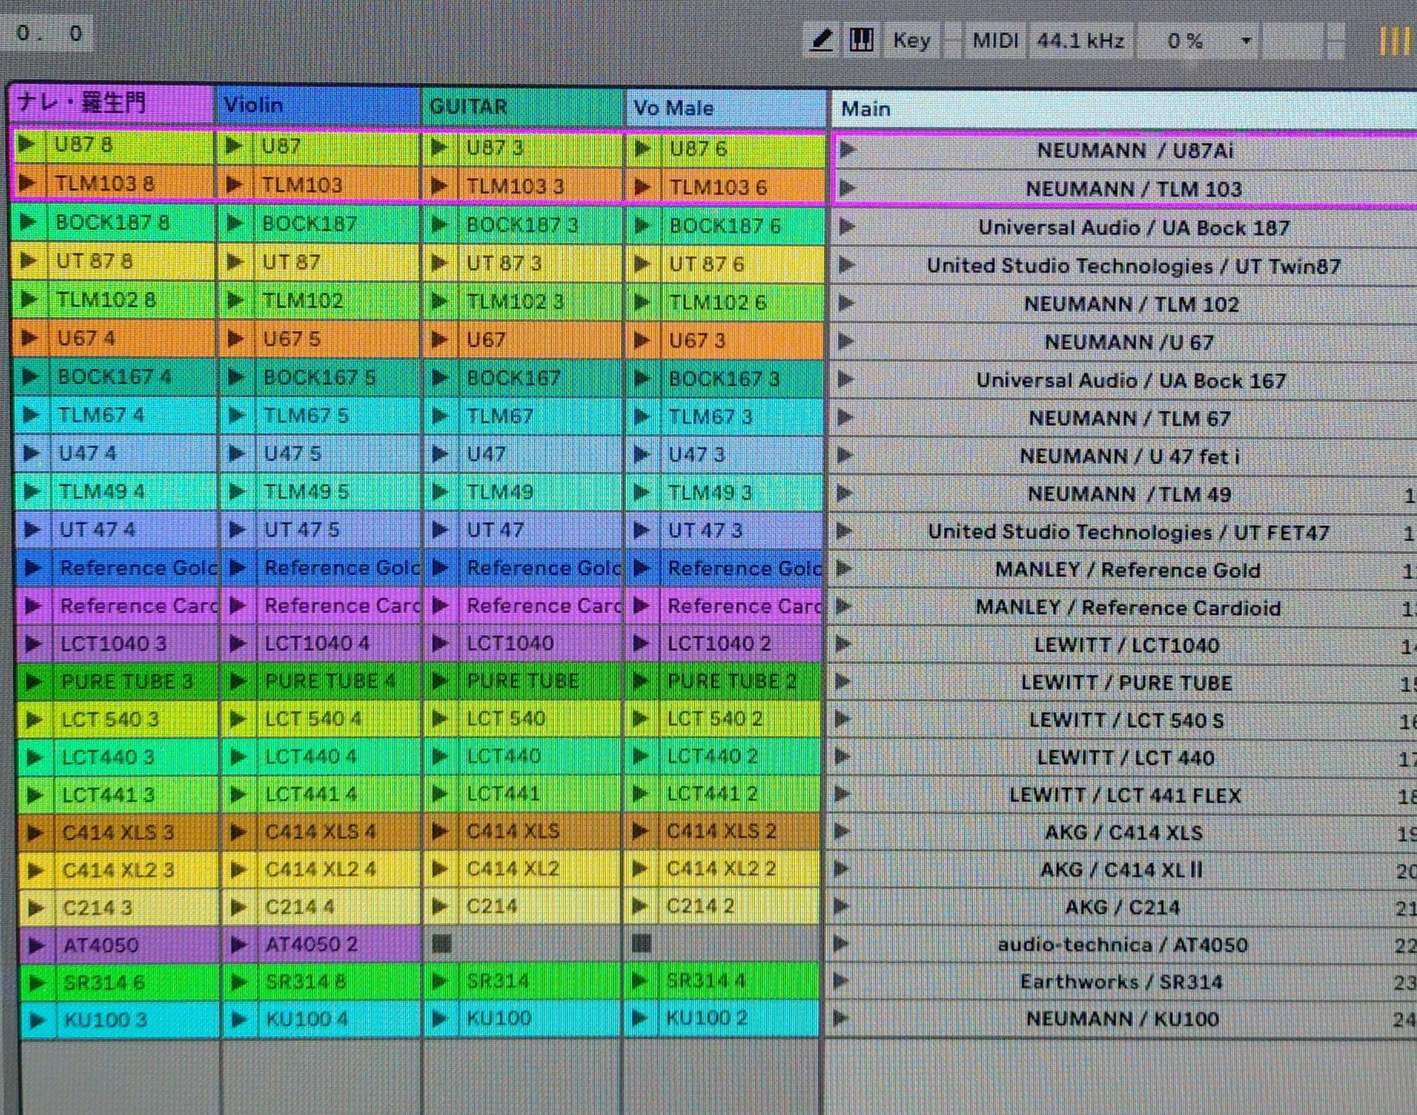Select the Violin track header
The width and height of the screenshot is (1417, 1115).
317,105
